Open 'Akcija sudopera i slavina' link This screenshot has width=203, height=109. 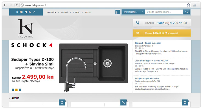click(x=147, y=78)
